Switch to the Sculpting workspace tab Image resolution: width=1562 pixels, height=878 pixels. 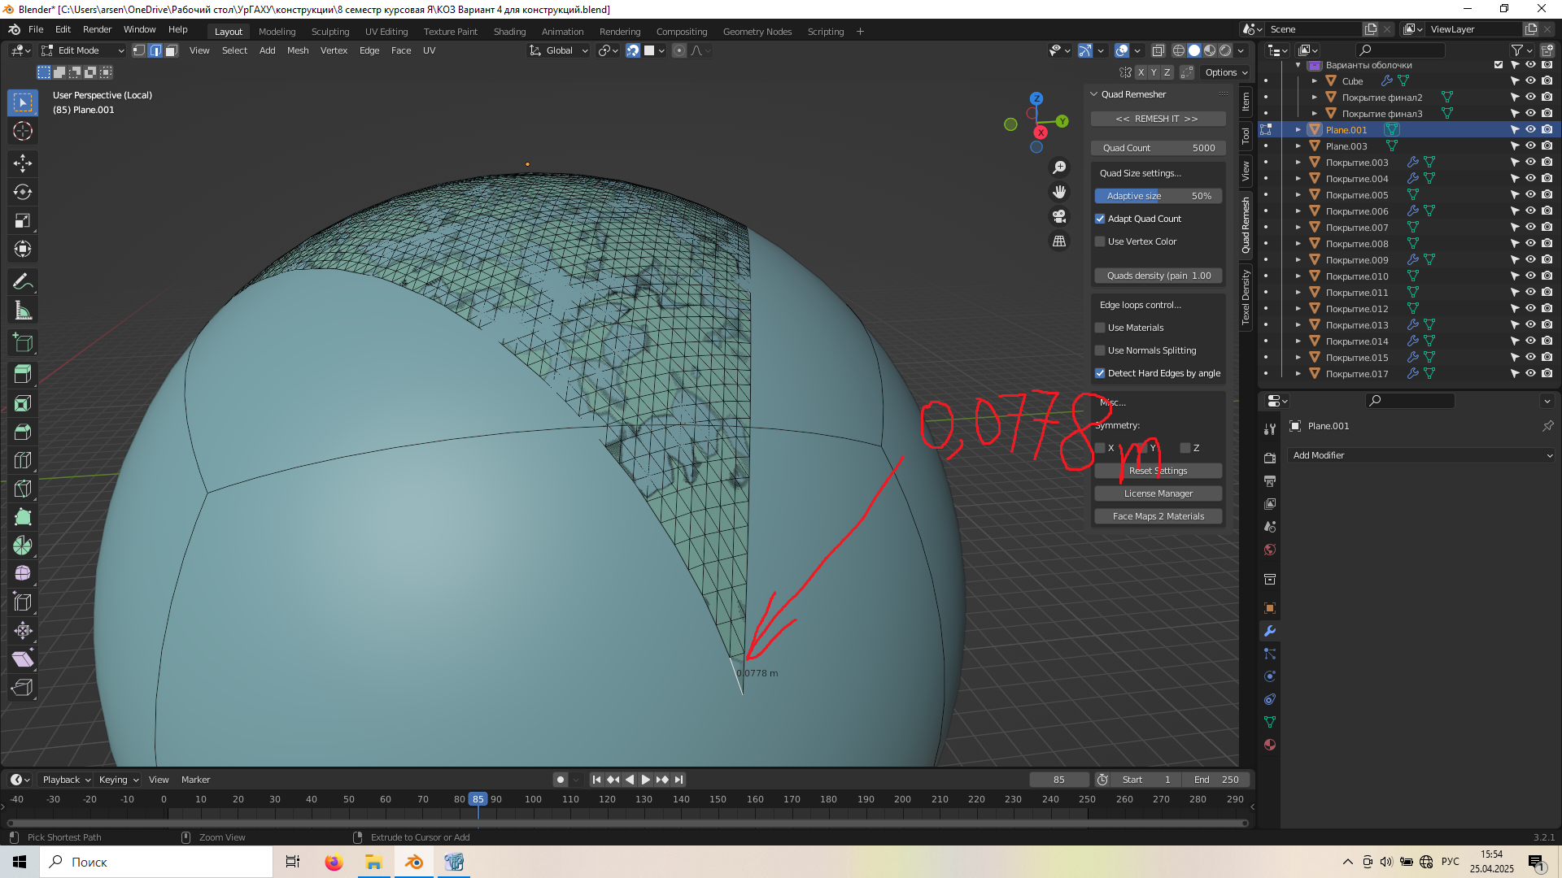pyautogui.click(x=330, y=32)
